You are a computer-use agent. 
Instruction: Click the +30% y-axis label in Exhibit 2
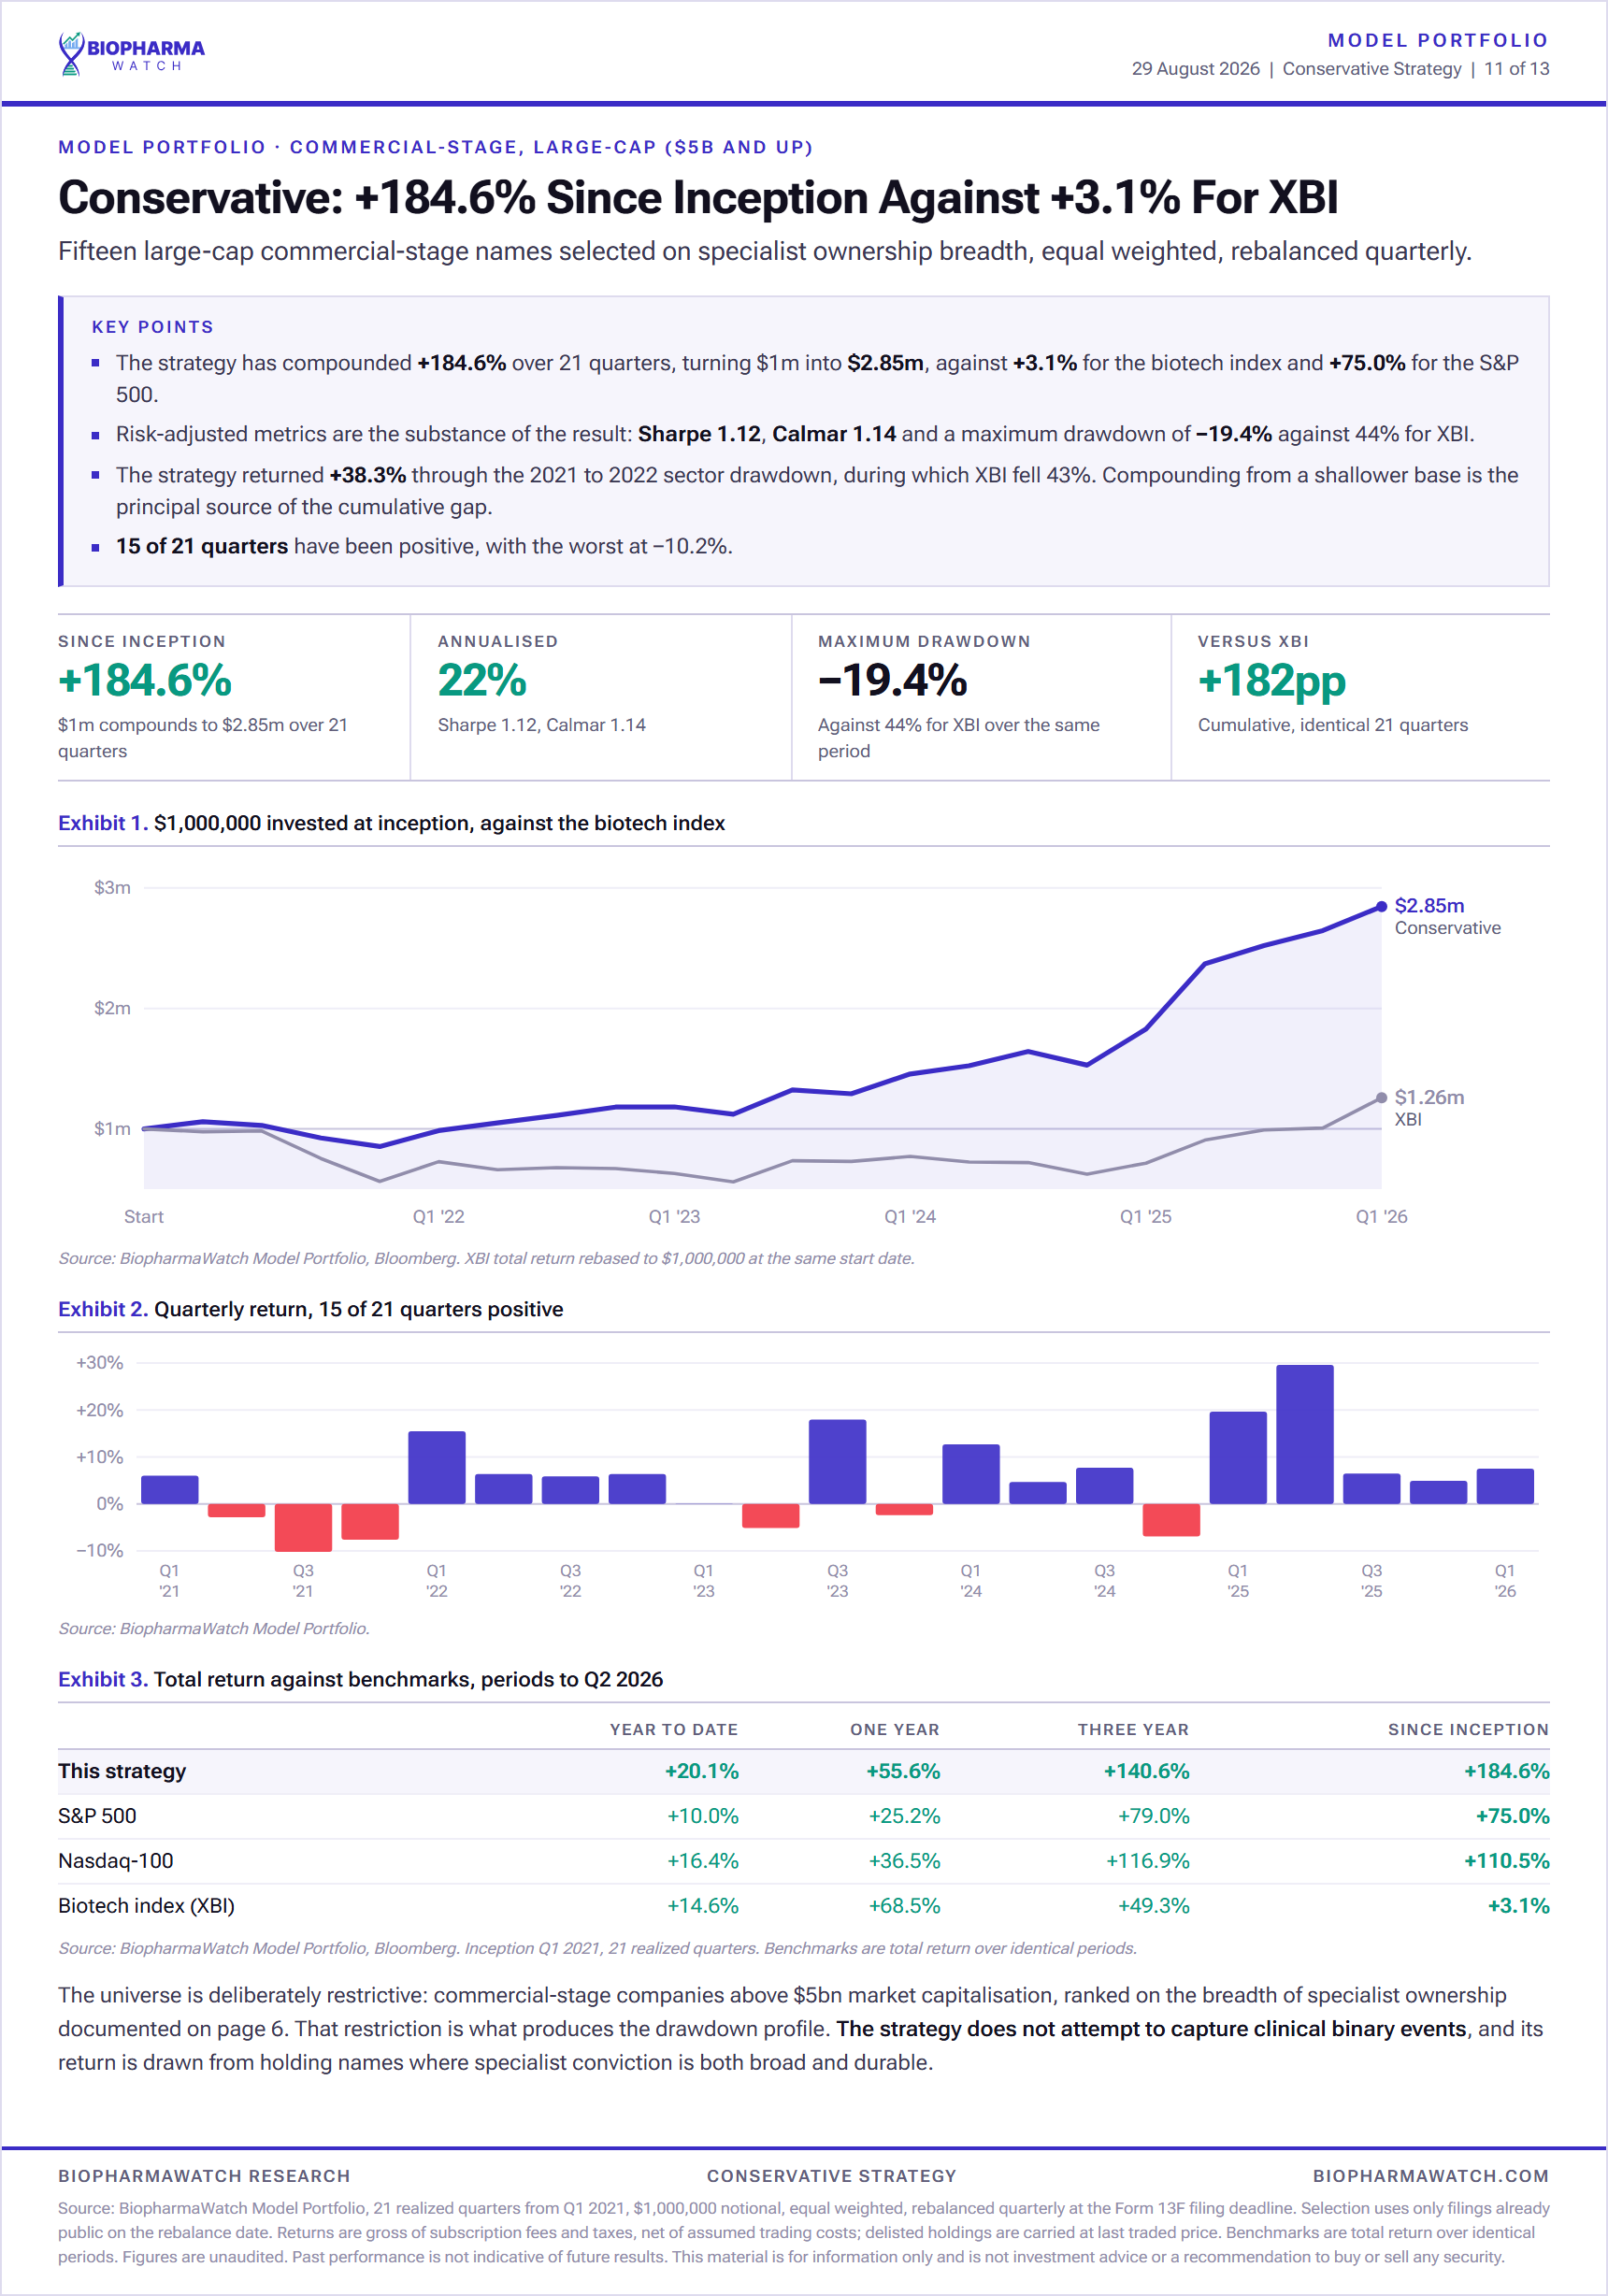point(99,1362)
